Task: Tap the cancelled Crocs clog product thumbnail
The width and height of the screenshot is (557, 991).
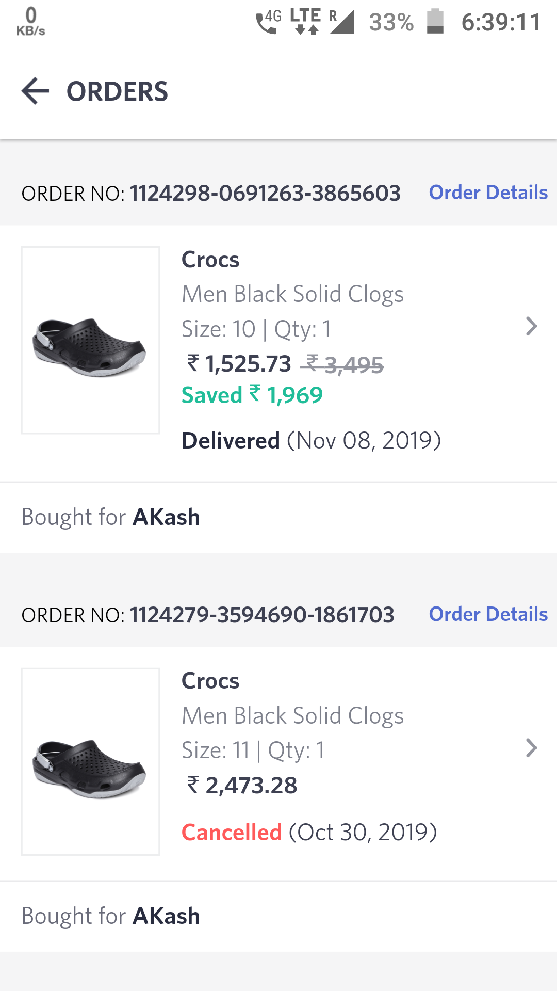Action: click(90, 762)
